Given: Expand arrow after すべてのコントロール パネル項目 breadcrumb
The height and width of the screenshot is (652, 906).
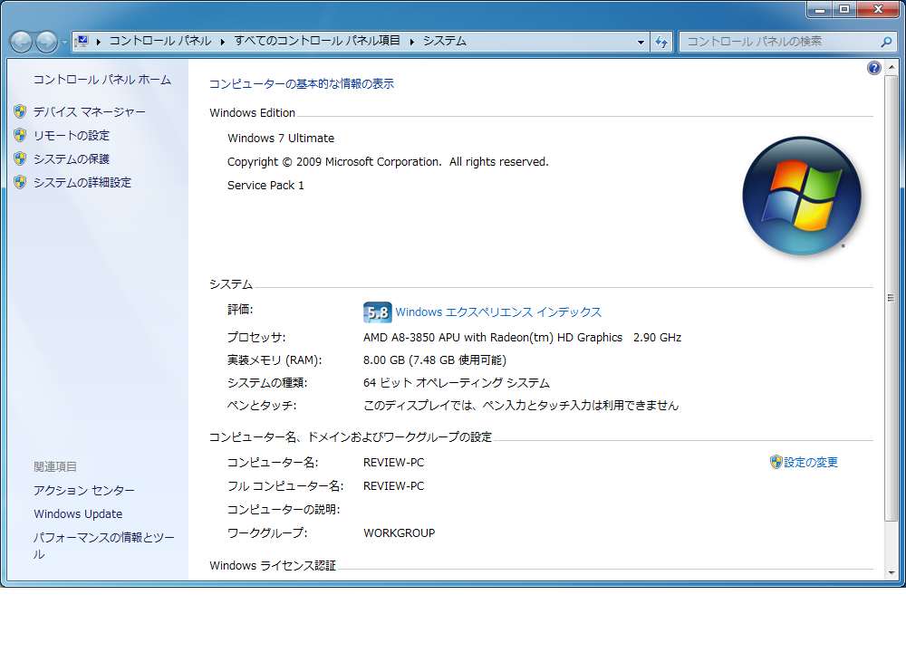Looking at the screenshot, I should coord(411,42).
